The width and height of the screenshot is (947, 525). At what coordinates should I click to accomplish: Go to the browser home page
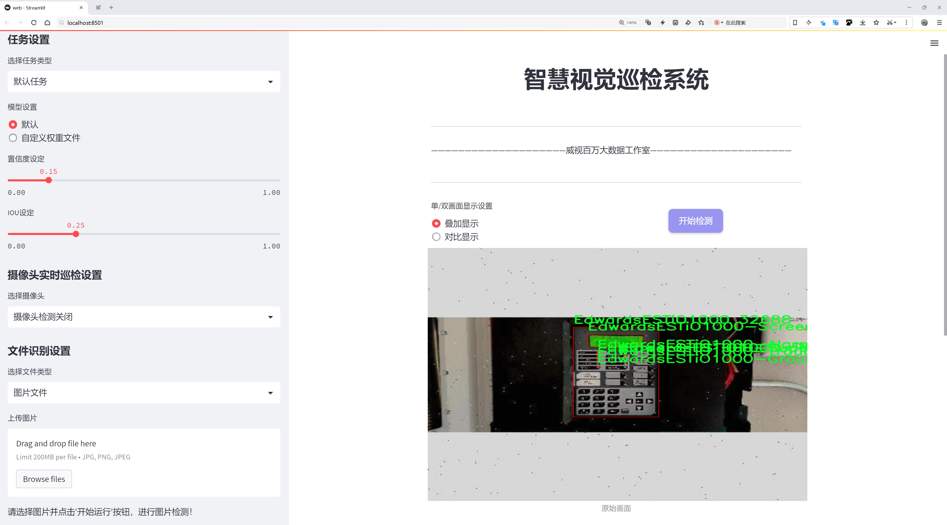click(x=47, y=22)
